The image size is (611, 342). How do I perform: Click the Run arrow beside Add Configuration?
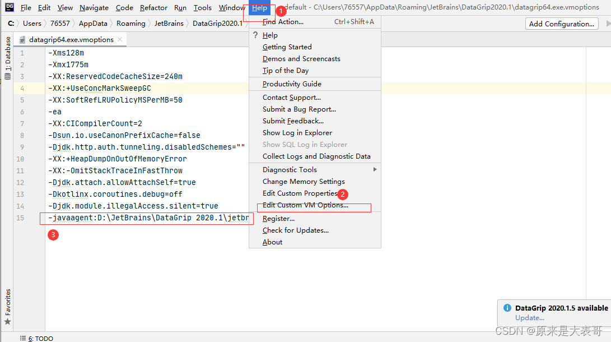(608, 24)
